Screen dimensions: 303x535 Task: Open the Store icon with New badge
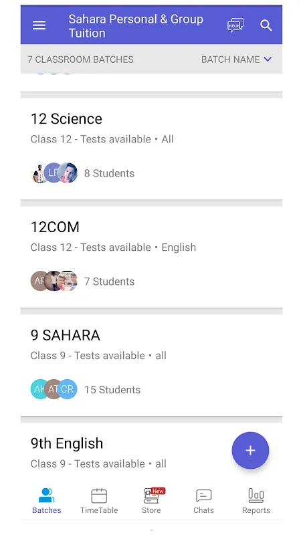[x=151, y=496]
